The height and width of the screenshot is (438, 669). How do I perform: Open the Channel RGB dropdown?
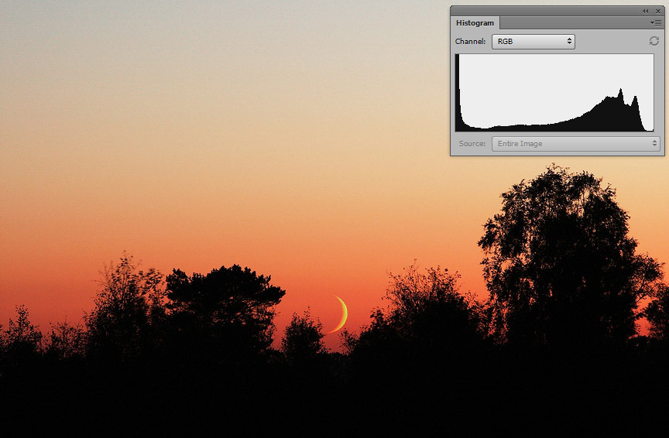533,41
